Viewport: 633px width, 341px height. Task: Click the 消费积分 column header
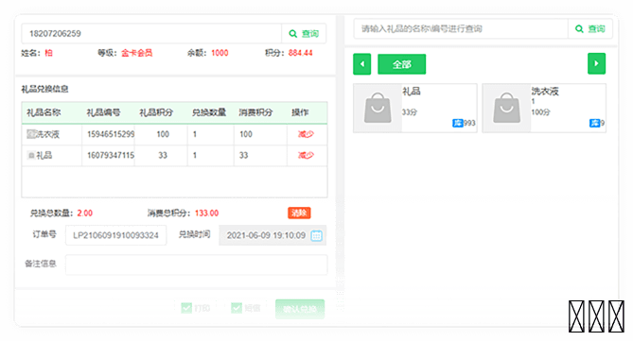[255, 112]
